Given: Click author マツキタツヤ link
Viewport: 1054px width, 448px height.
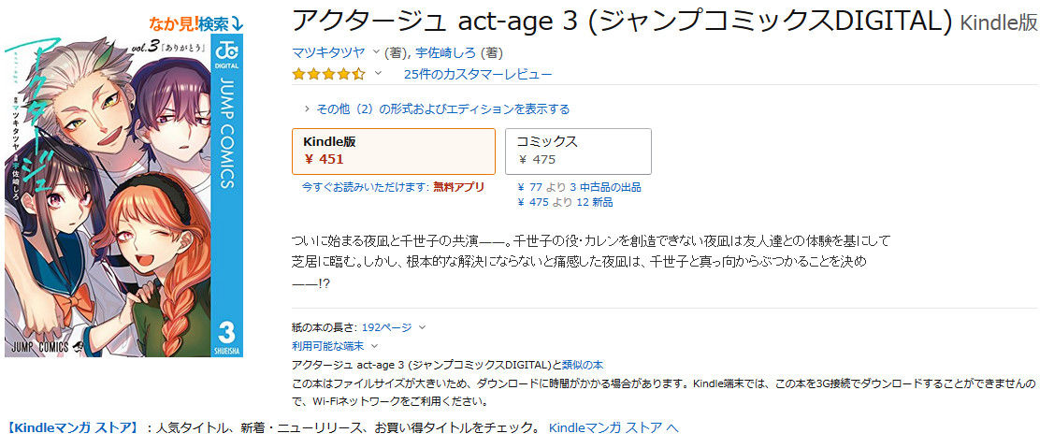Looking at the screenshot, I should (329, 51).
